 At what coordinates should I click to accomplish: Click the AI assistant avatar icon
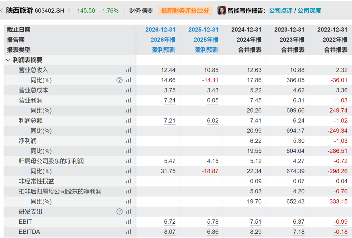tap(222, 10)
